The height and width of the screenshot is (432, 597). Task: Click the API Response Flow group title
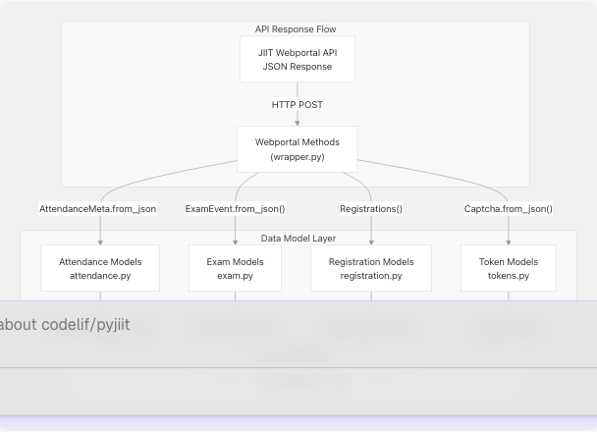coord(296,29)
